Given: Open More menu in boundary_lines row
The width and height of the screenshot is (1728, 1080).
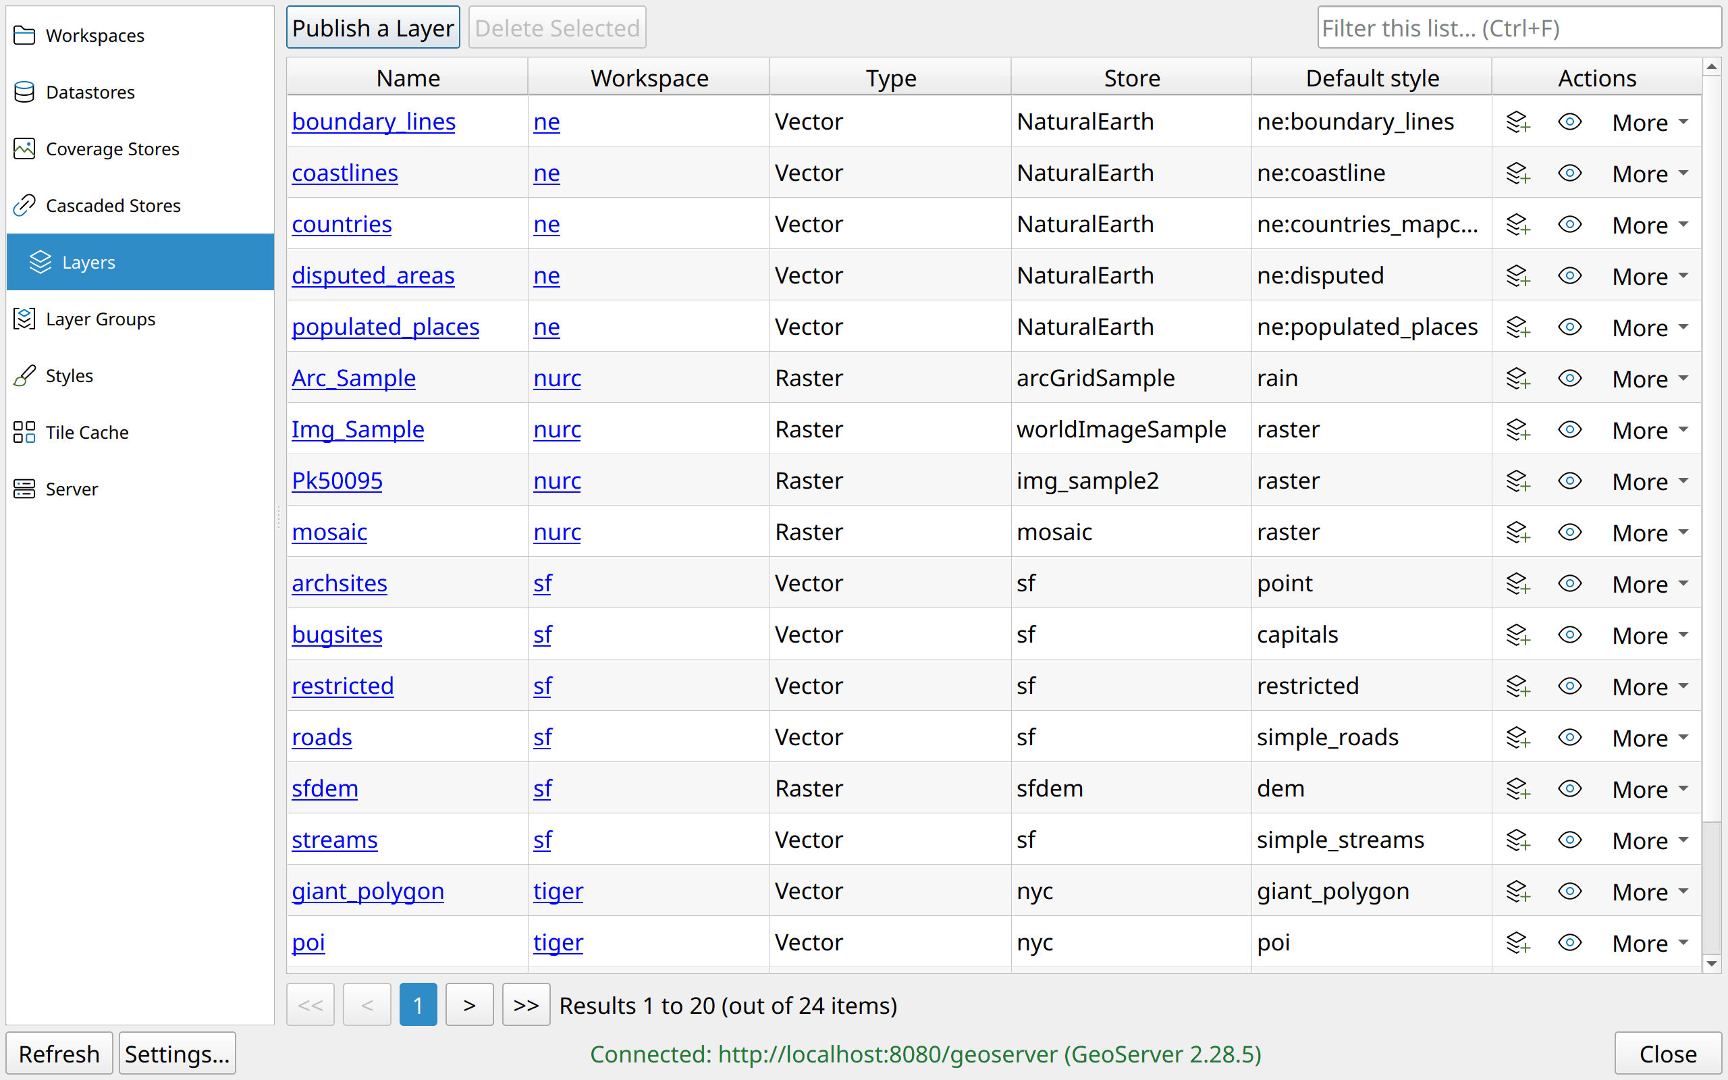Looking at the screenshot, I should (x=1650, y=122).
